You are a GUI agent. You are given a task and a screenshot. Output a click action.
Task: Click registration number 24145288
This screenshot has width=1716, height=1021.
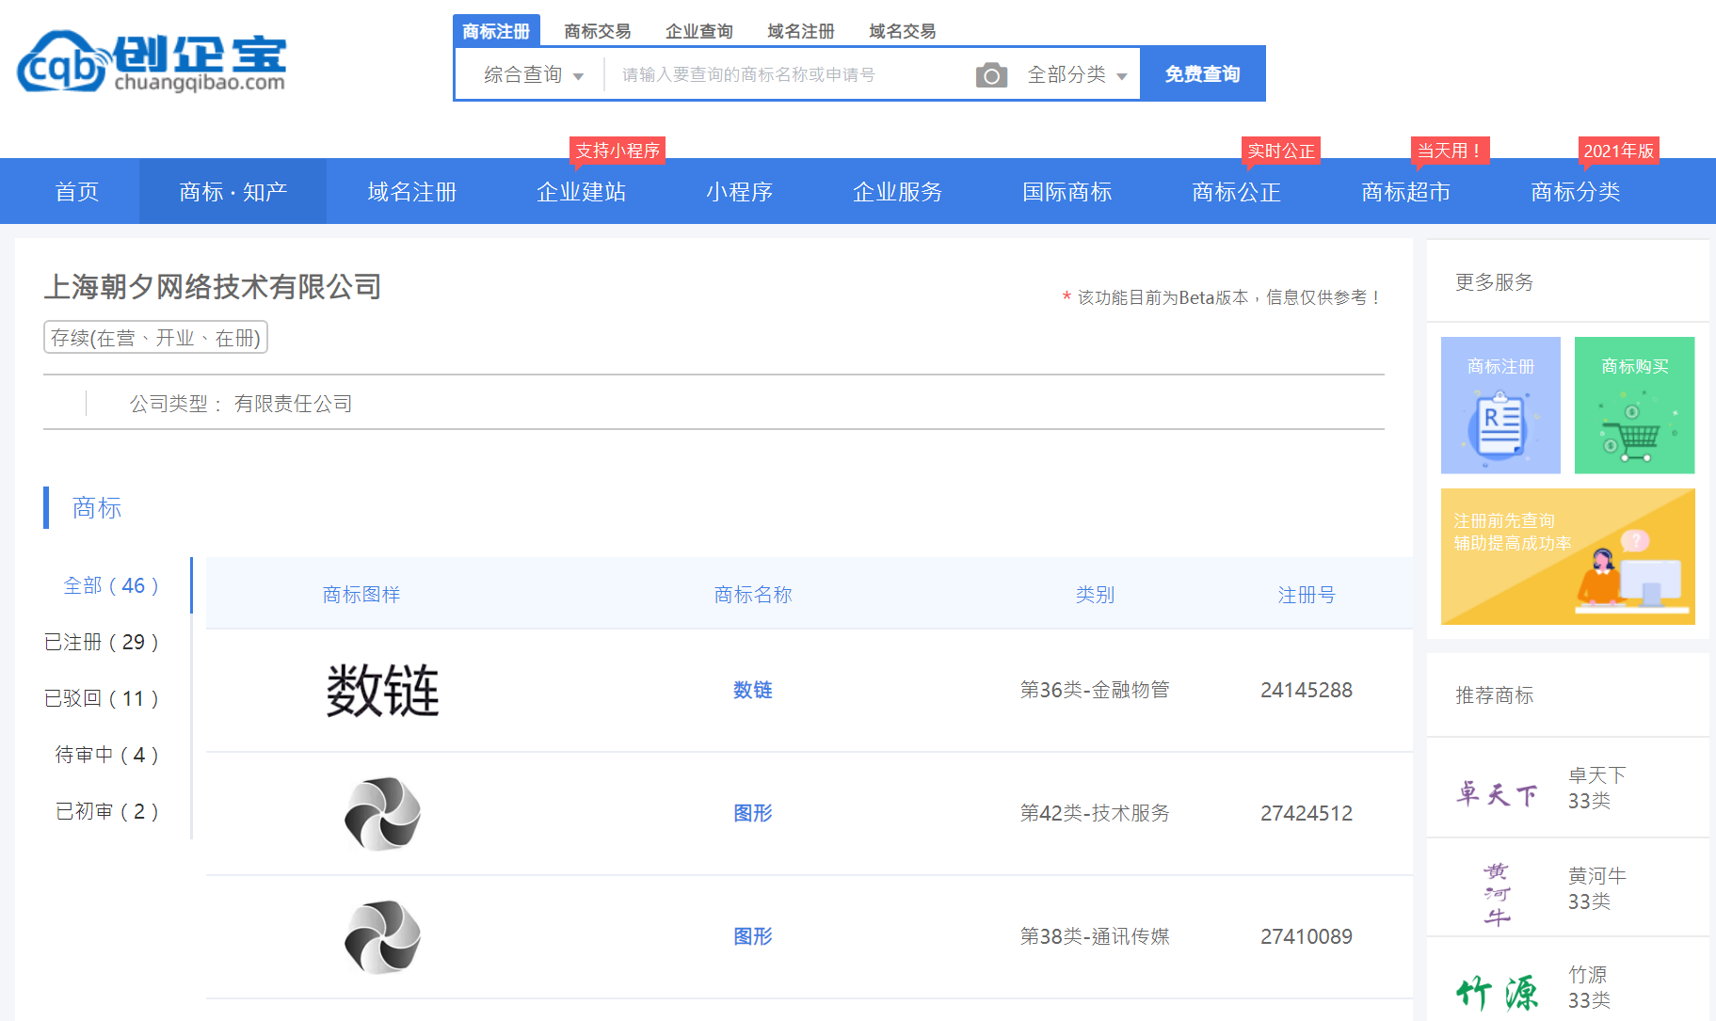pos(1307,690)
